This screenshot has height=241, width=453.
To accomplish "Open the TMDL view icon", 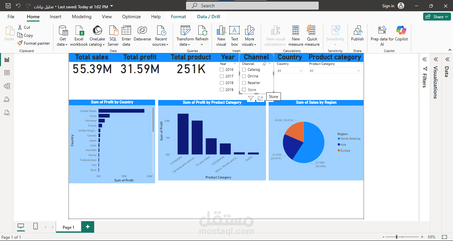I will (7, 113).
